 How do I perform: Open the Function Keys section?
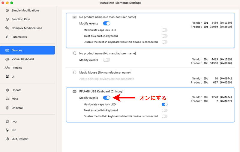21,19
